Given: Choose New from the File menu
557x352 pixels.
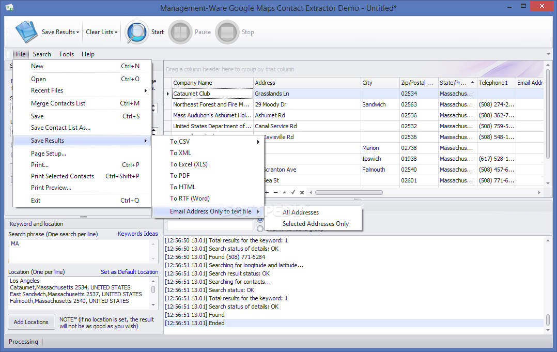Looking at the screenshot, I should pyautogui.click(x=83, y=66).
